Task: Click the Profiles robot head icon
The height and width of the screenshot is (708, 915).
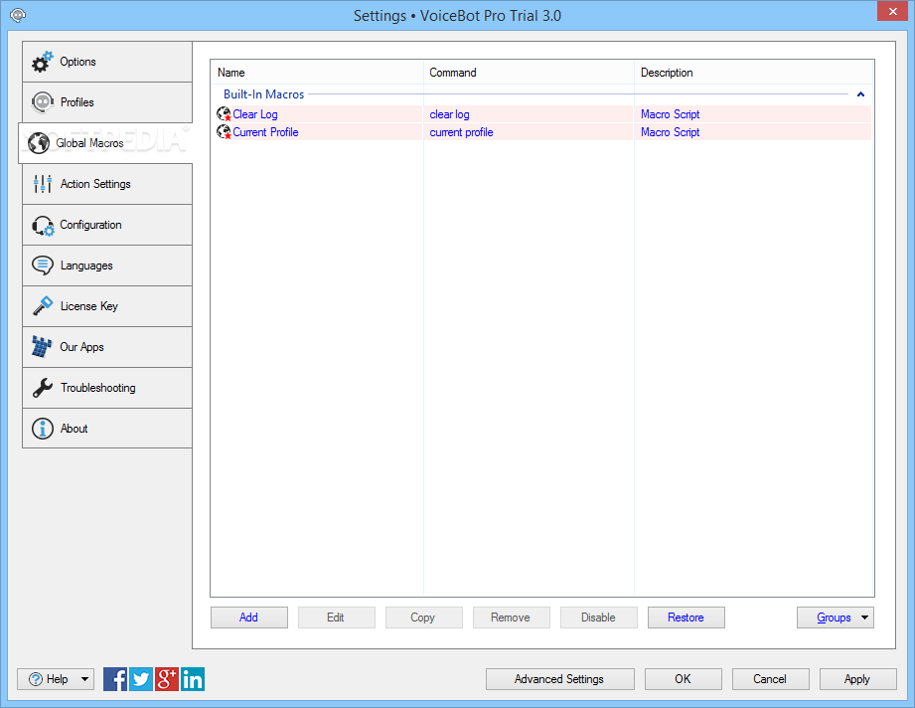Action: point(43,102)
